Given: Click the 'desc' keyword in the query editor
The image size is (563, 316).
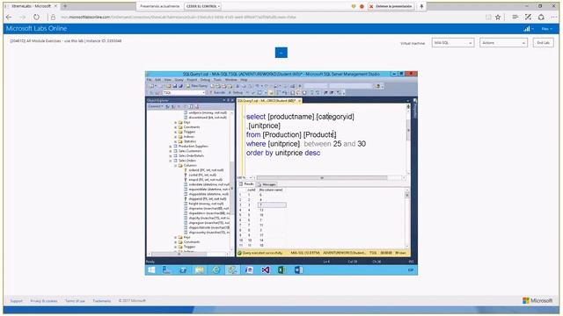Looking at the screenshot, I should pyautogui.click(x=312, y=153).
